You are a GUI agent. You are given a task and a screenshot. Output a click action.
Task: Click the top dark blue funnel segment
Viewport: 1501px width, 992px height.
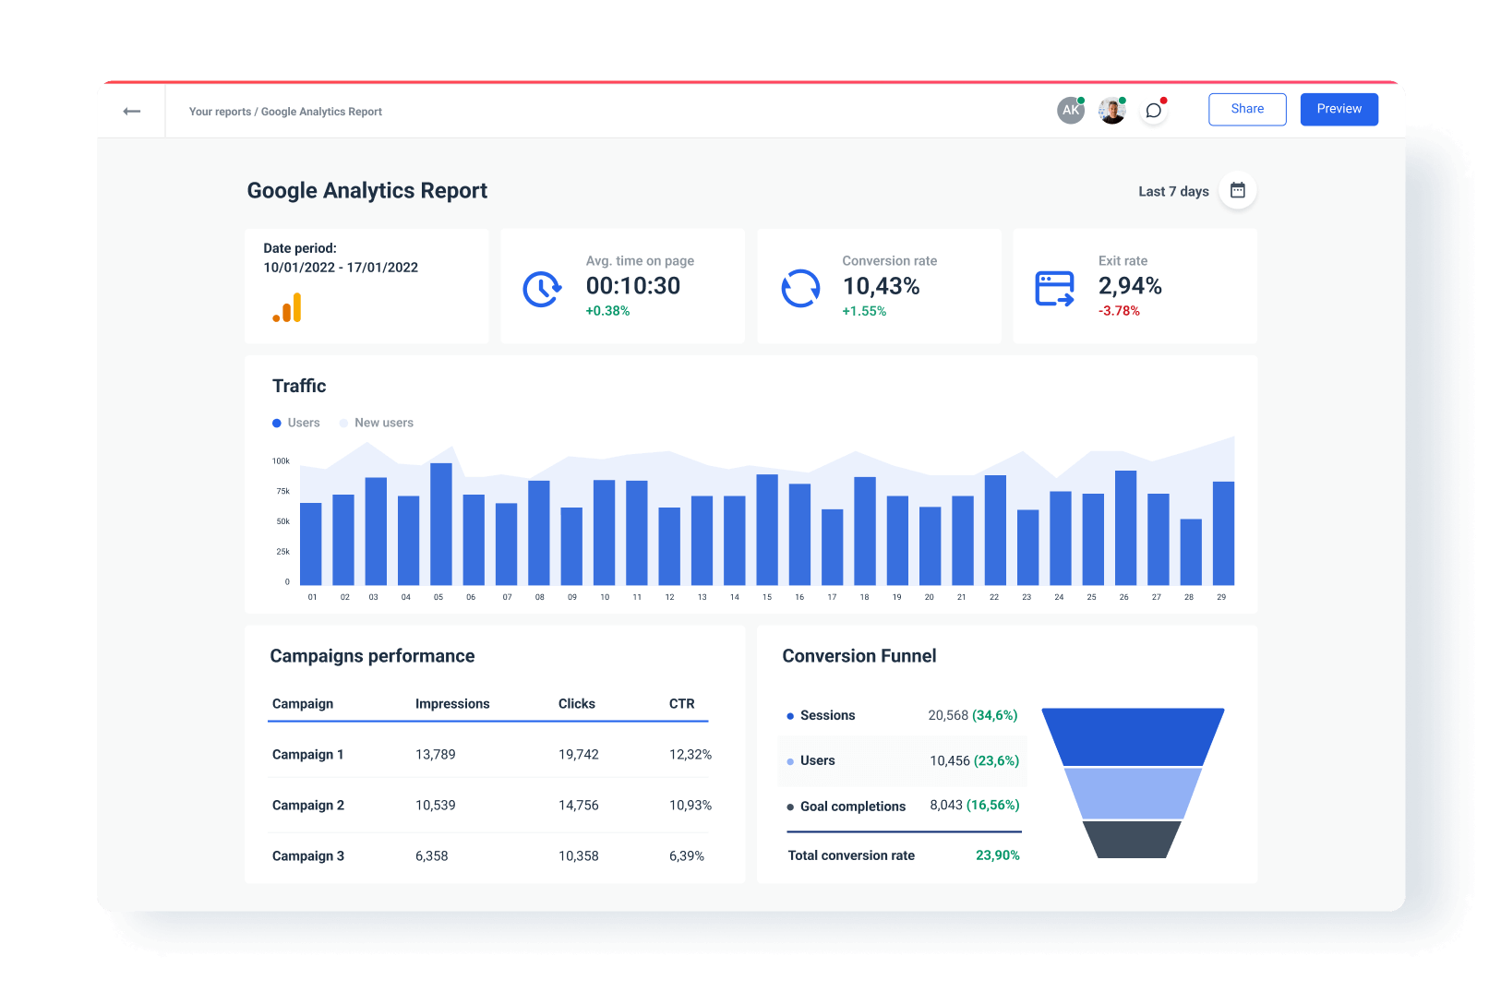pyautogui.click(x=1133, y=736)
